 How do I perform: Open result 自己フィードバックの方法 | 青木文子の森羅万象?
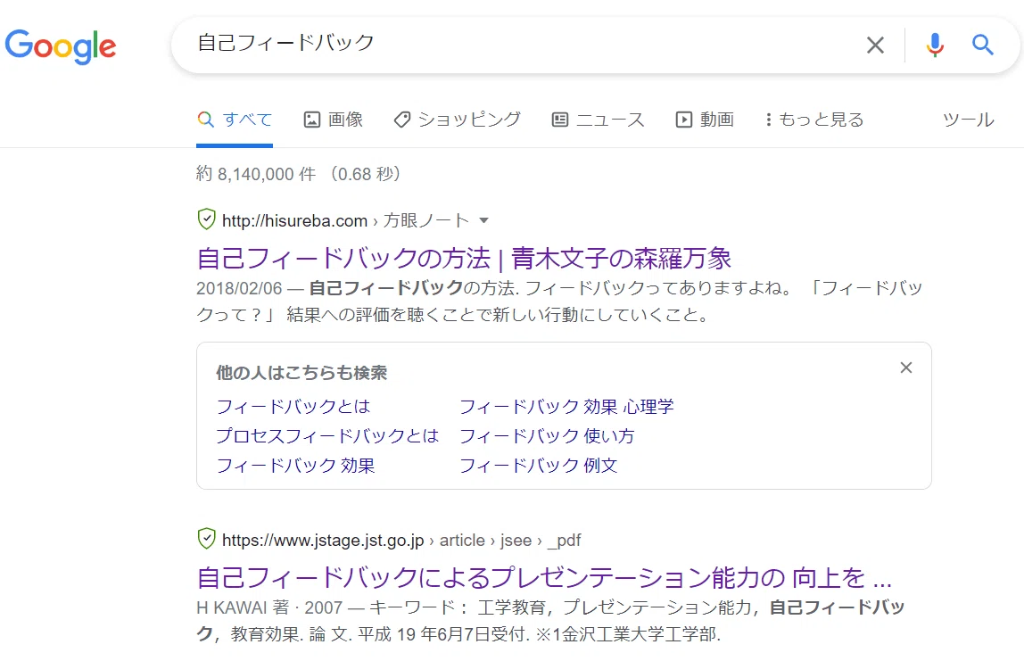coord(464,259)
